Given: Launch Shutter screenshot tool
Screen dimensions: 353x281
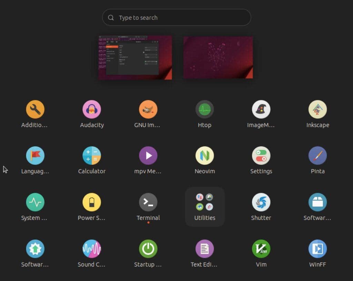Looking at the screenshot, I should 261,202.
